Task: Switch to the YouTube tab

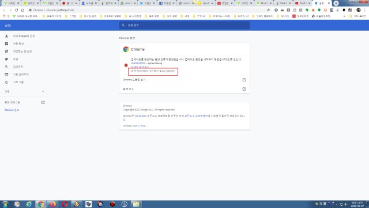Action: pos(303,3)
